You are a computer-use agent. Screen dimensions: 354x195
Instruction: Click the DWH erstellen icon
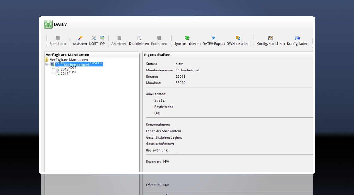tap(238, 38)
